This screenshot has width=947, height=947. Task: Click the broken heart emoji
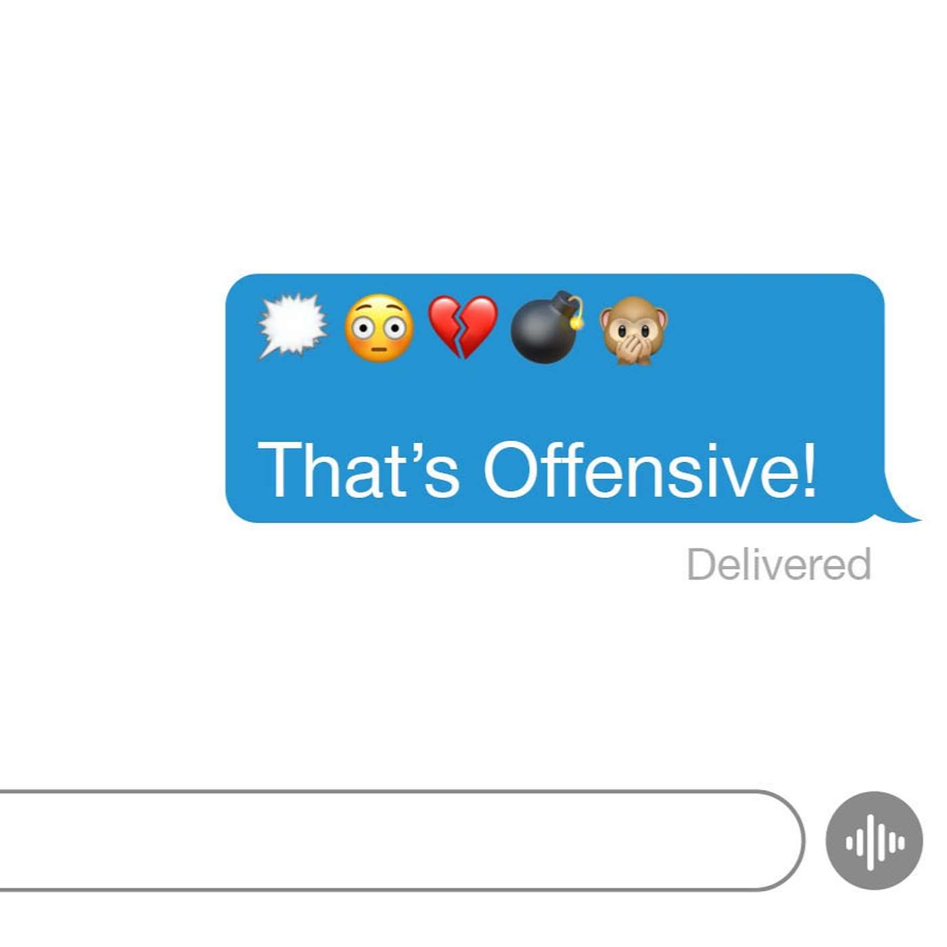463,327
